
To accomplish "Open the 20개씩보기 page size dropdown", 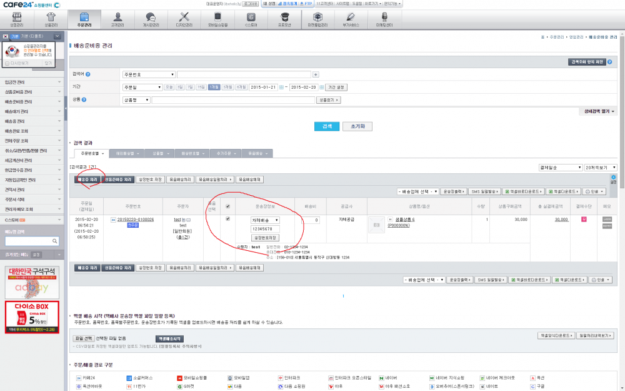I will (x=600, y=168).
